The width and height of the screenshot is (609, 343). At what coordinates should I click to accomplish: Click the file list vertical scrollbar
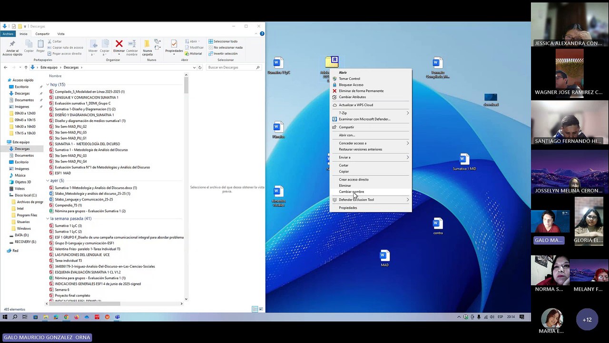pos(186,85)
